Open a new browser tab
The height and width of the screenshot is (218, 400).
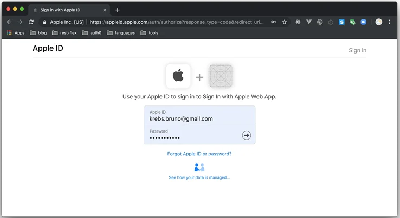118,10
